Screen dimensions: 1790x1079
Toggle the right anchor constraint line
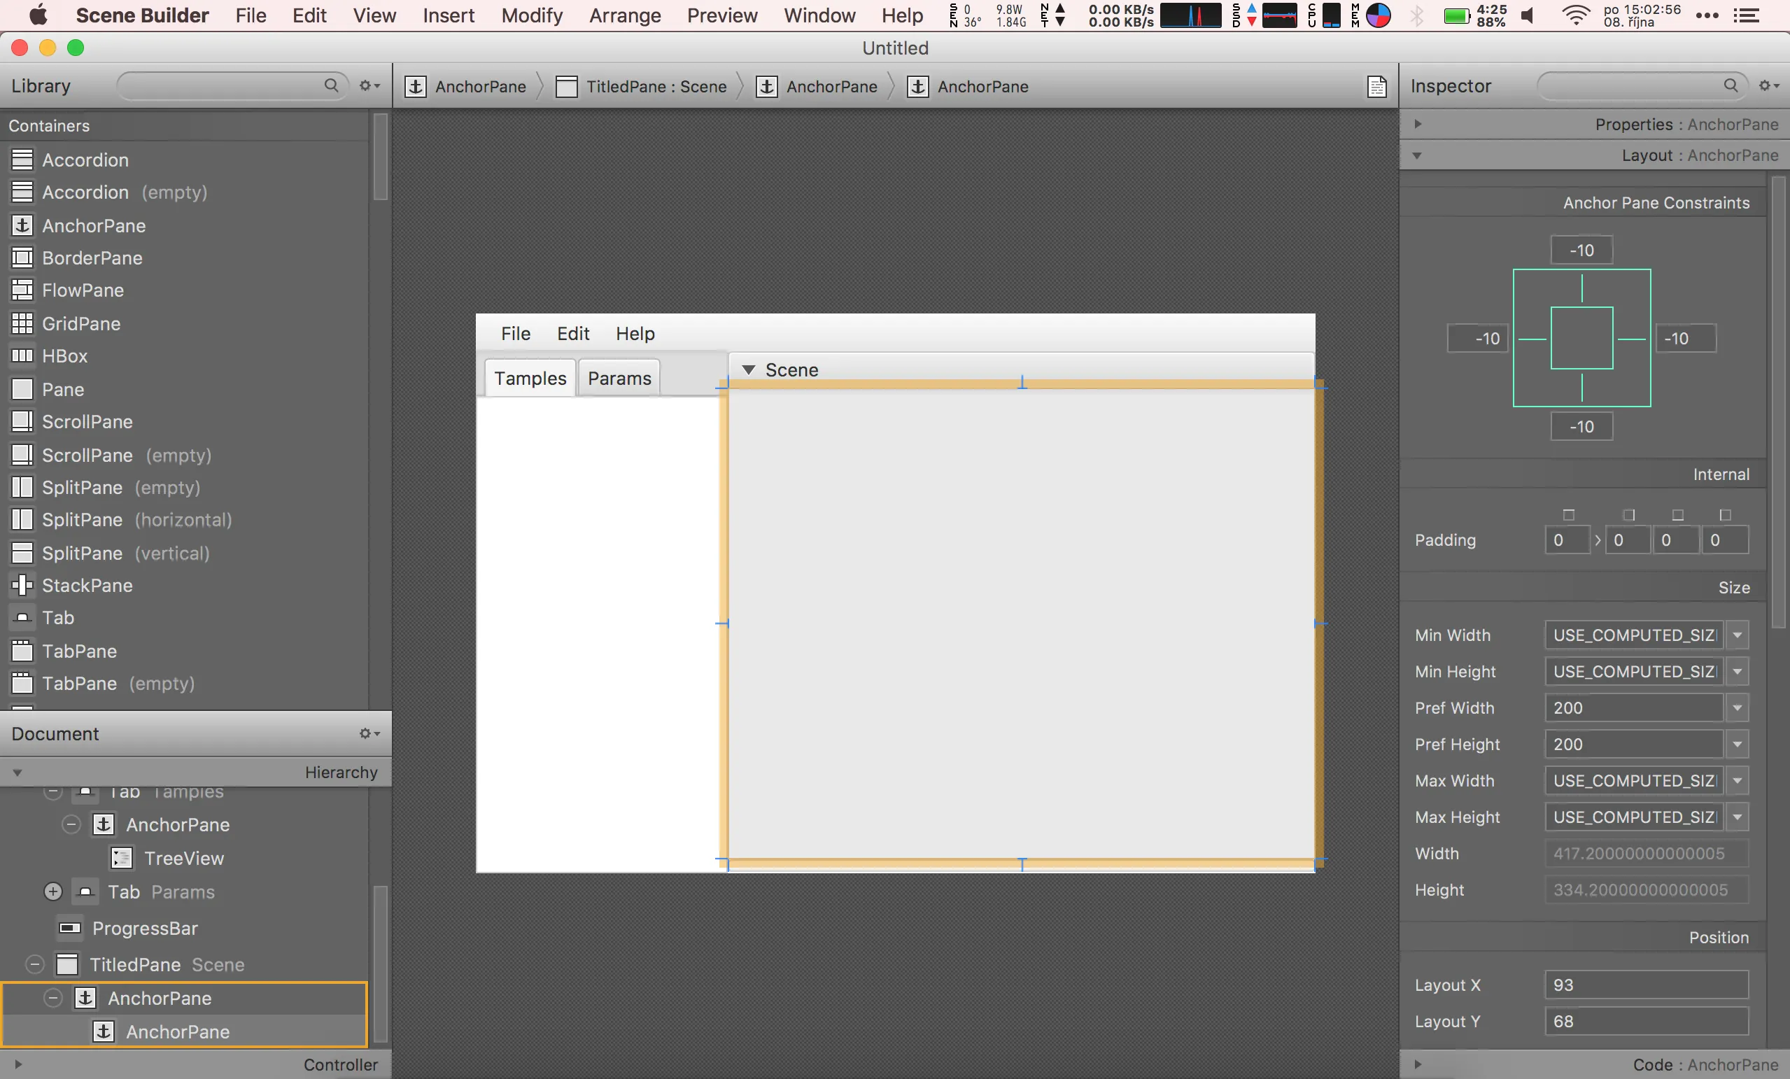click(x=1632, y=339)
